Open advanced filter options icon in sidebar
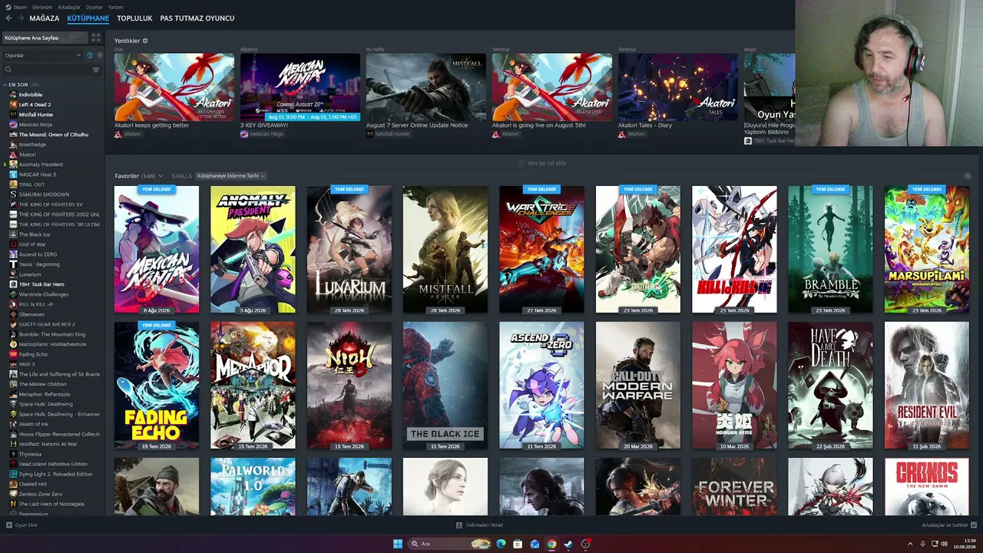 coord(96,70)
